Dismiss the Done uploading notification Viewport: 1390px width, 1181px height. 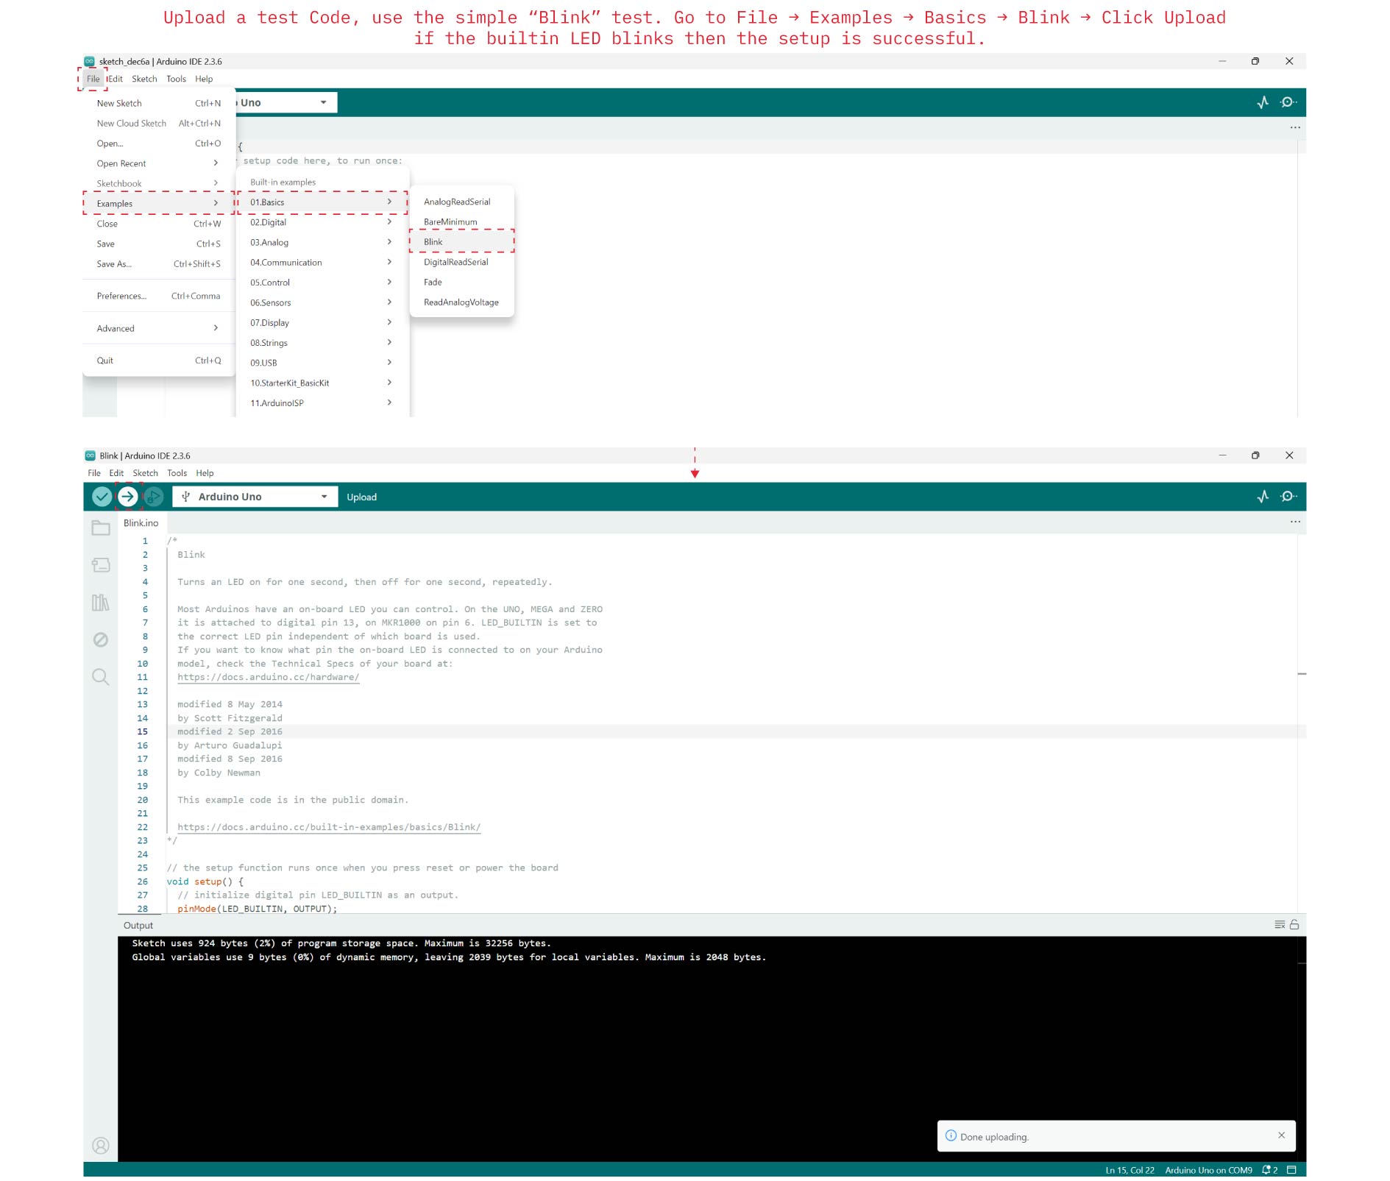click(x=1281, y=1135)
